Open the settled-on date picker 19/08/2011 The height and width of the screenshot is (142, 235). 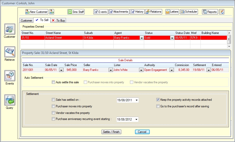[137, 100]
